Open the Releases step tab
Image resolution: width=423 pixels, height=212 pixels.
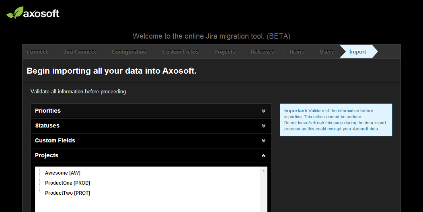coord(262,51)
